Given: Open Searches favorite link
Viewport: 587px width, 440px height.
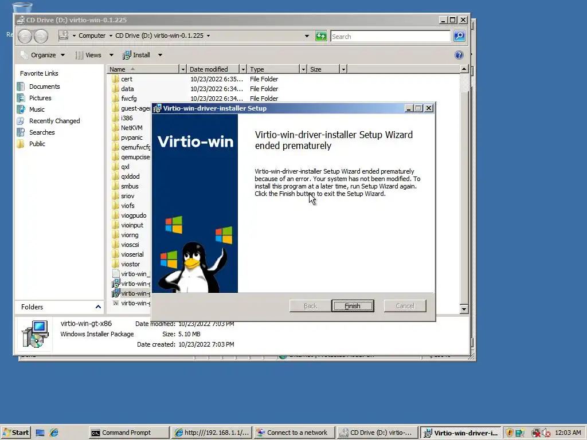Looking at the screenshot, I should (42, 132).
